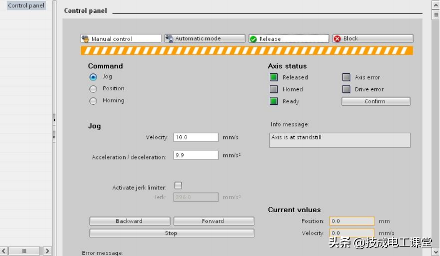Select the Position command radio button

click(x=93, y=89)
